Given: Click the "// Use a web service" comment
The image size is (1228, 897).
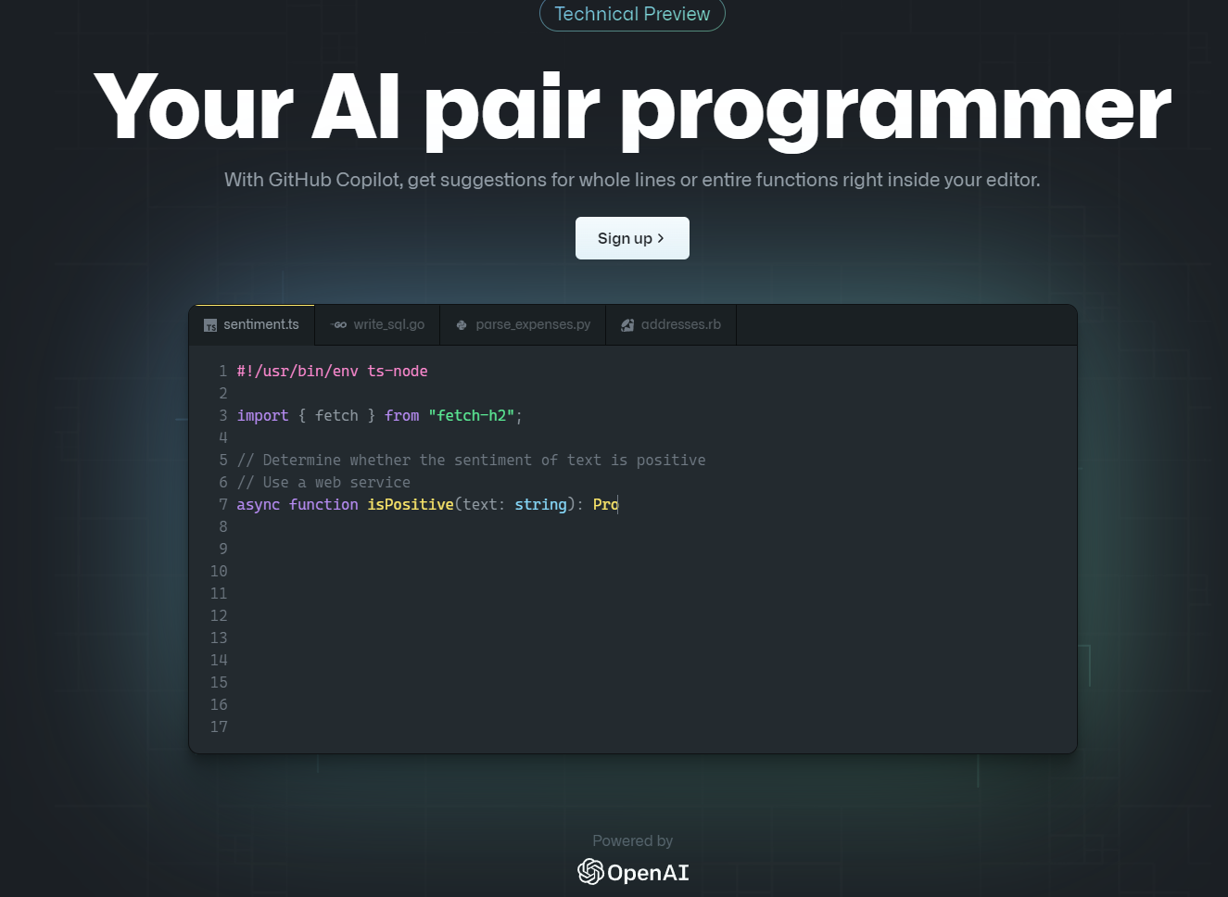Looking at the screenshot, I should click(x=323, y=482).
